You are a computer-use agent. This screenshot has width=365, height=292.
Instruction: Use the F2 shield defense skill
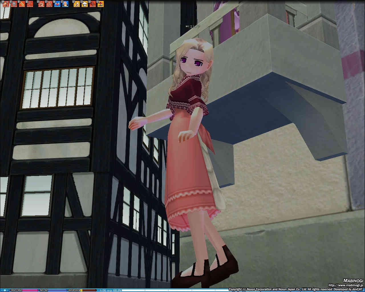pyautogui.click(x=14, y=4)
